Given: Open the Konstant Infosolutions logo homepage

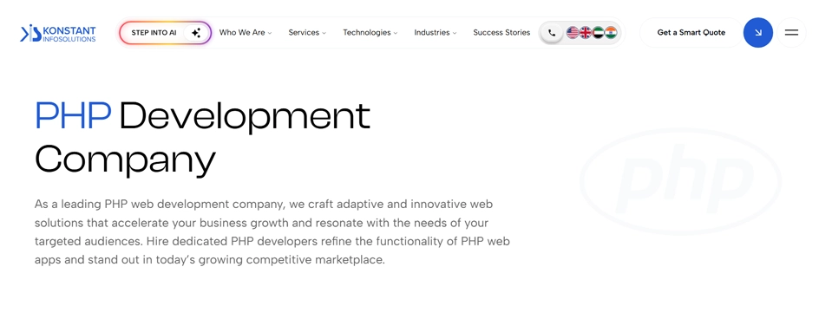Looking at the screenshot, I should pyautogui.click(x=58, y=33).
